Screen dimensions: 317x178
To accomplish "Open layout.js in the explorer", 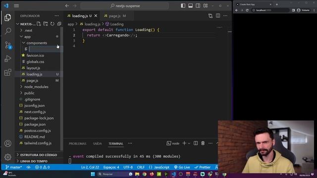I will point(33,68).
